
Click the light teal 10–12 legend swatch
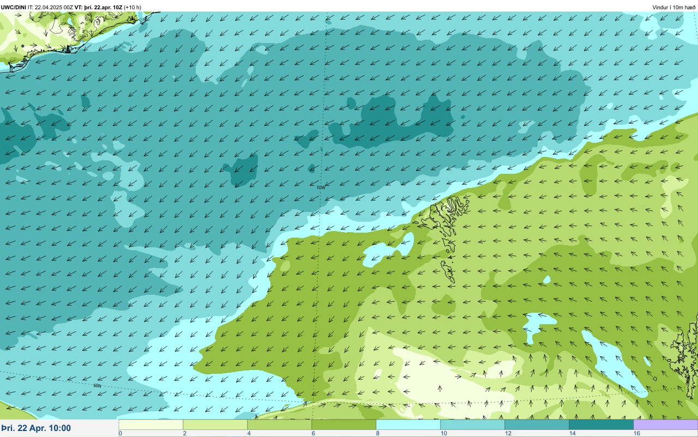point(472,424)
